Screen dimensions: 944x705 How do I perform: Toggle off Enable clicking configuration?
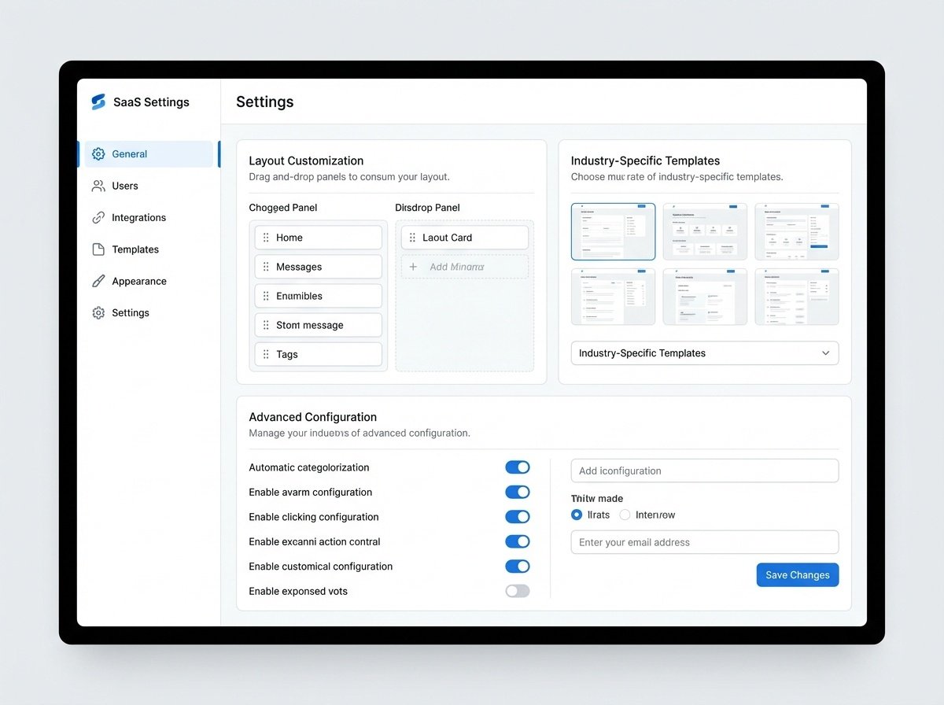click(x=517, y=517)
